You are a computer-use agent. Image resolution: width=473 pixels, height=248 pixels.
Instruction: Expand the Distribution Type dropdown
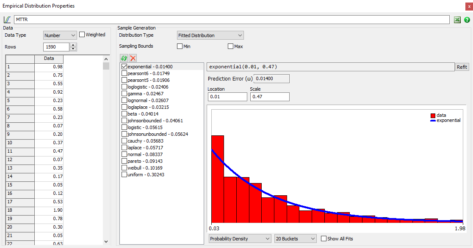pos(210,35)
